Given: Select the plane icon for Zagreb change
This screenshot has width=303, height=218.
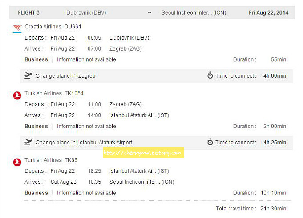Looking at the screenshot, I should (x=28, y=75).
